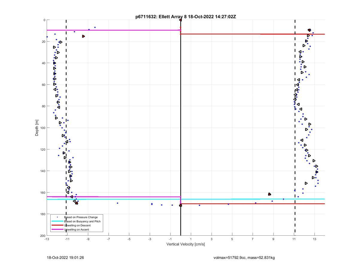359x265 pixels.
Task: Click legend entry 'Upwelling on Ascent'
Action: [77, 230]
